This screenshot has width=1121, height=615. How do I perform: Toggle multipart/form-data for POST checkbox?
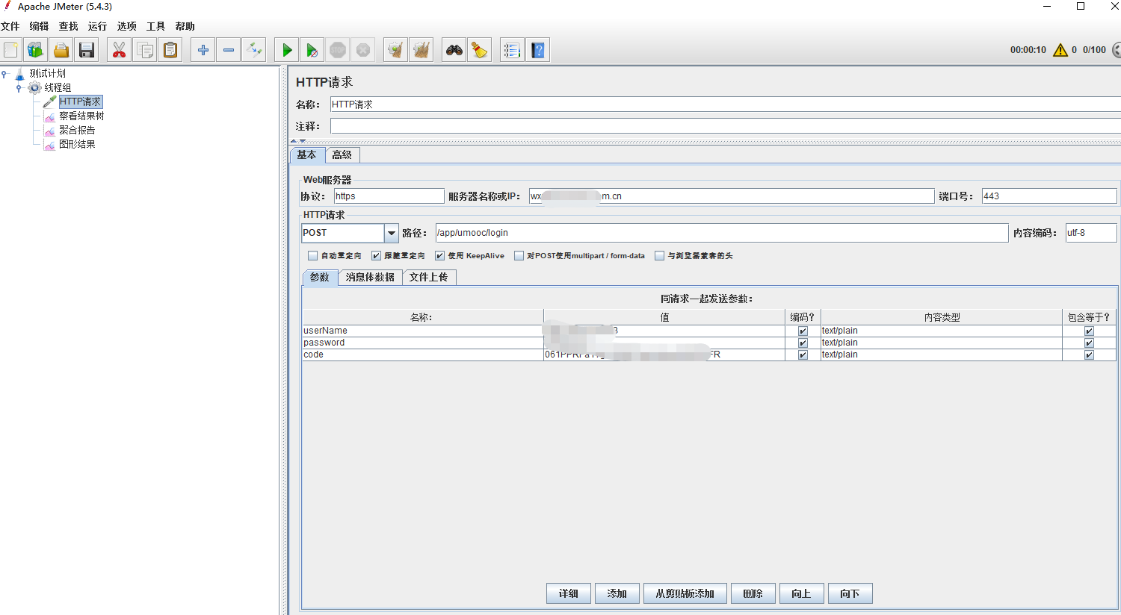[519, 255]
